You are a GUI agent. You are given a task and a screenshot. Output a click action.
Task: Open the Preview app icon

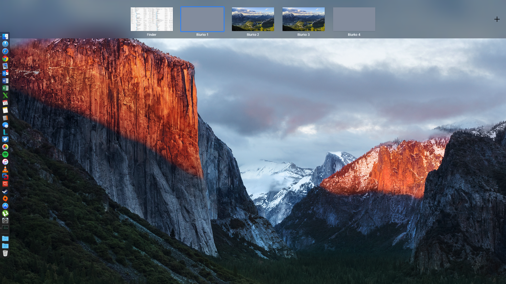[x=5, y=66]
